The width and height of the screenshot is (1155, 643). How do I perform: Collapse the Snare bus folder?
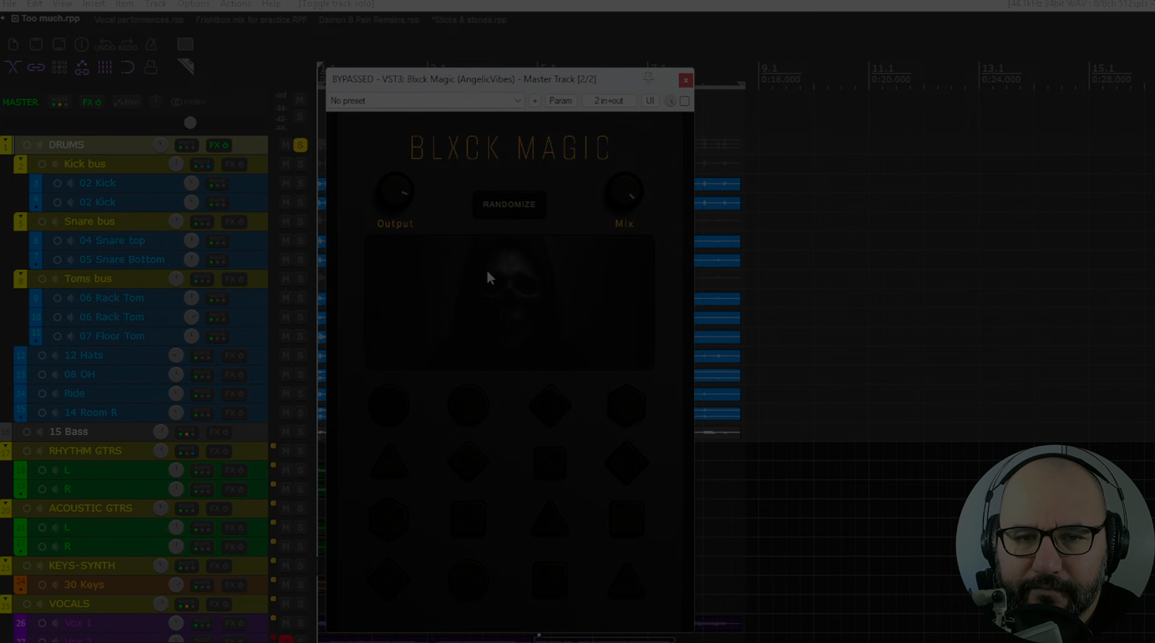pos(20,222)
